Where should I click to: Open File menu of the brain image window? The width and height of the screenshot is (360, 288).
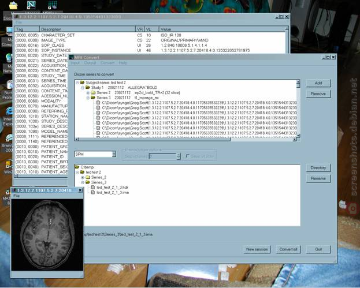17,196
